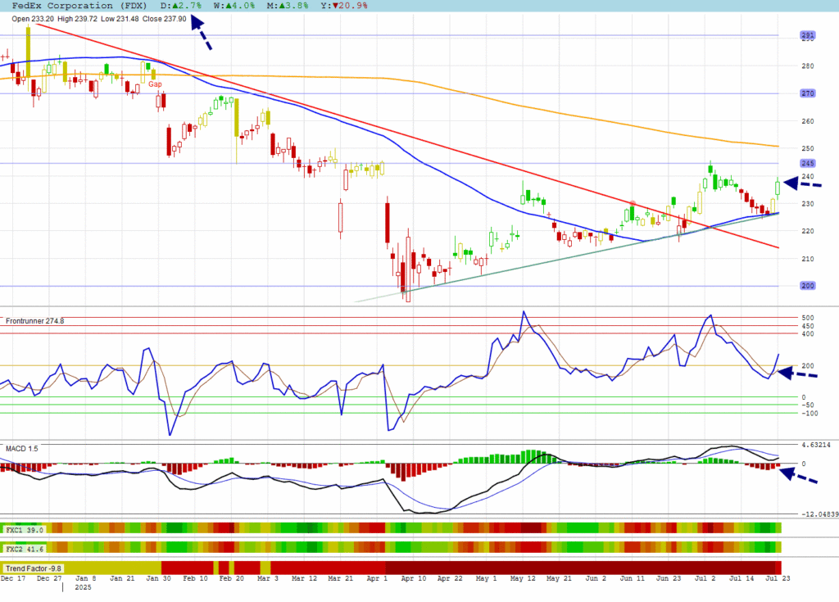Click the Dec 27 date label
839x602 pixels.
(x=50, y=578)
